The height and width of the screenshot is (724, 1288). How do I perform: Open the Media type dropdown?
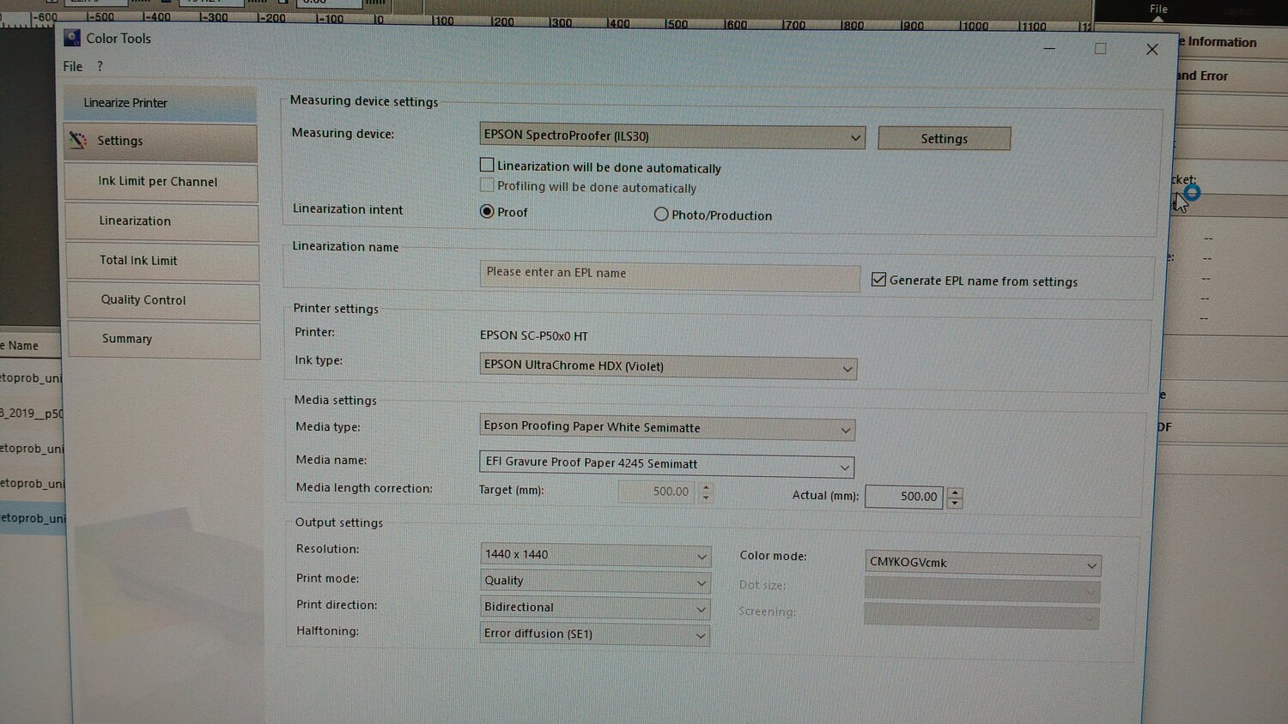coord(667,427)
